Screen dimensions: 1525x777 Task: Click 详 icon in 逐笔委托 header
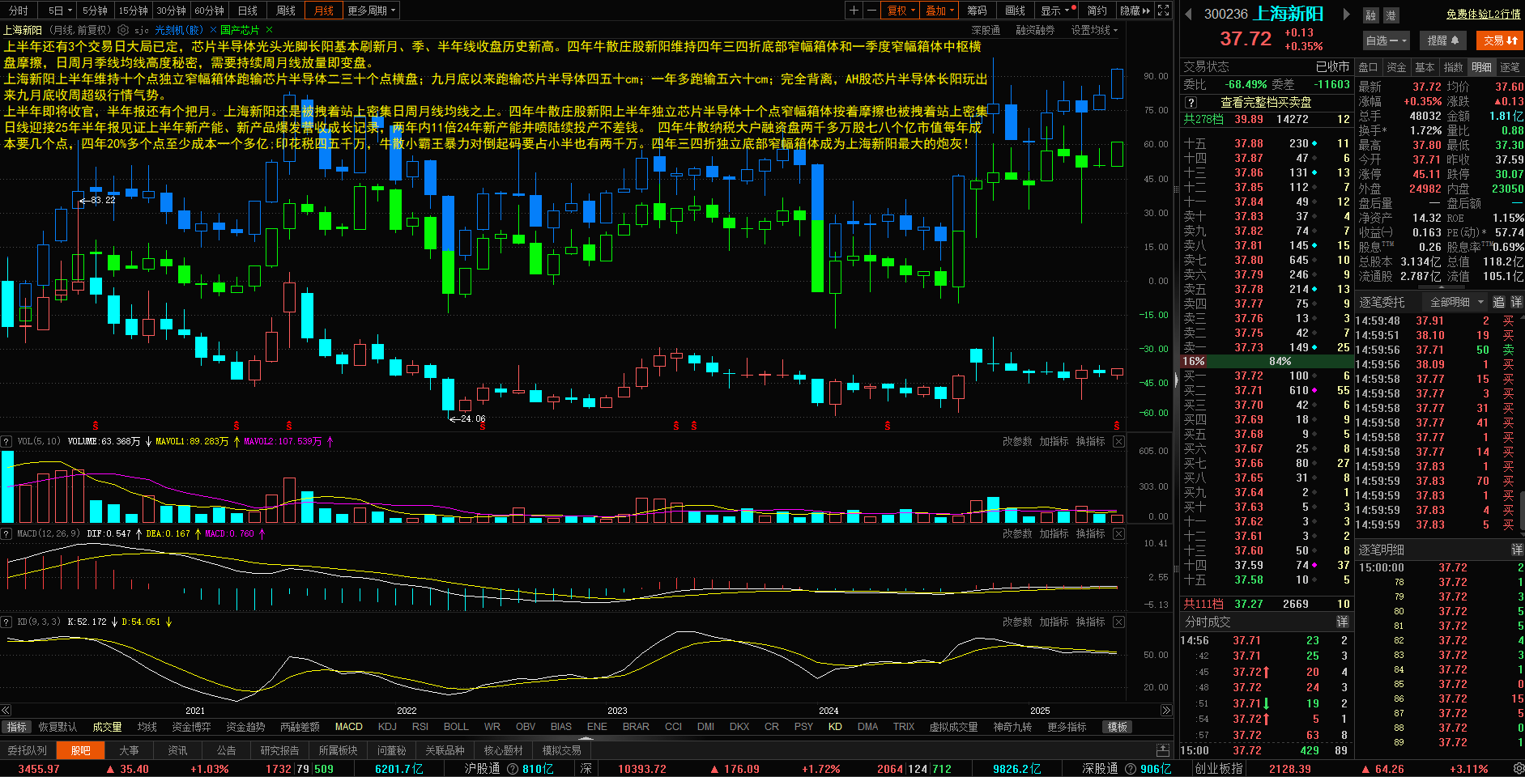(x=1516, y=302)
